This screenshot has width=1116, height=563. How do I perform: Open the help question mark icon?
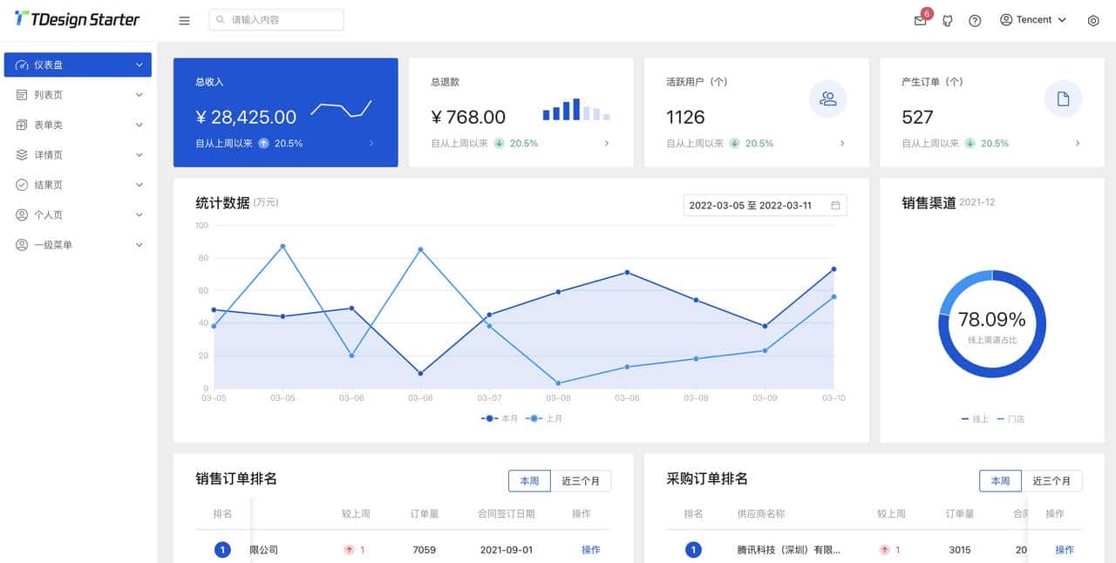click(974, 19)
